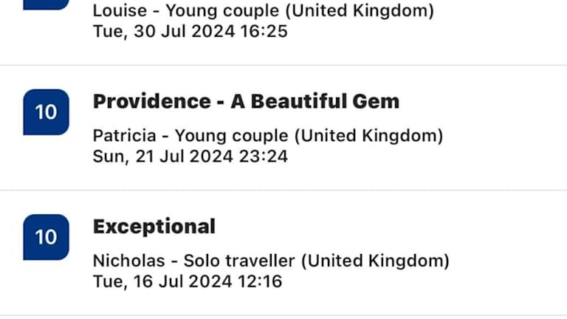The width and height of the screenshot is (567, 319).
Task: Click the score badge beside Providence review
Action: click(46, 112)
